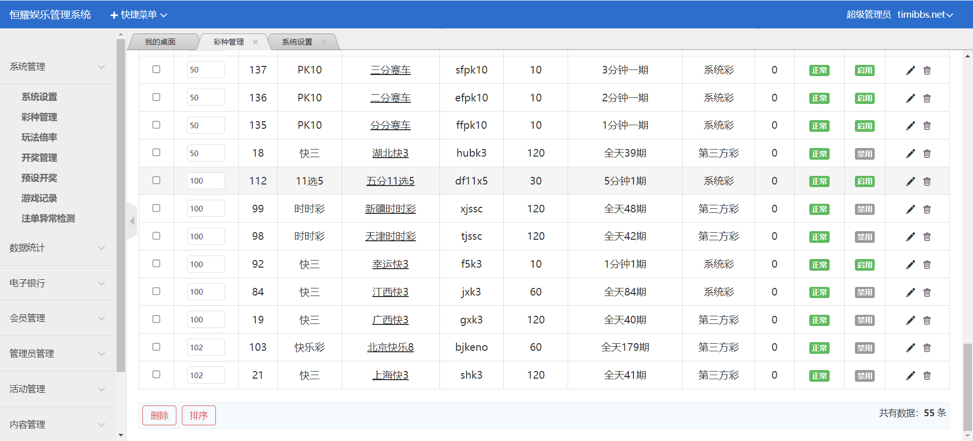Check the box for the 广西快3 row
The image size is (973, 441).
(156, 319)
